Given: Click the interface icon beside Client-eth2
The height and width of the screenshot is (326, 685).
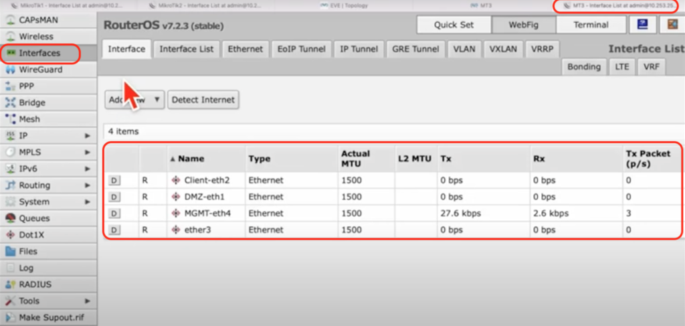Looking at the screenshot, I should tap(176, 180).
